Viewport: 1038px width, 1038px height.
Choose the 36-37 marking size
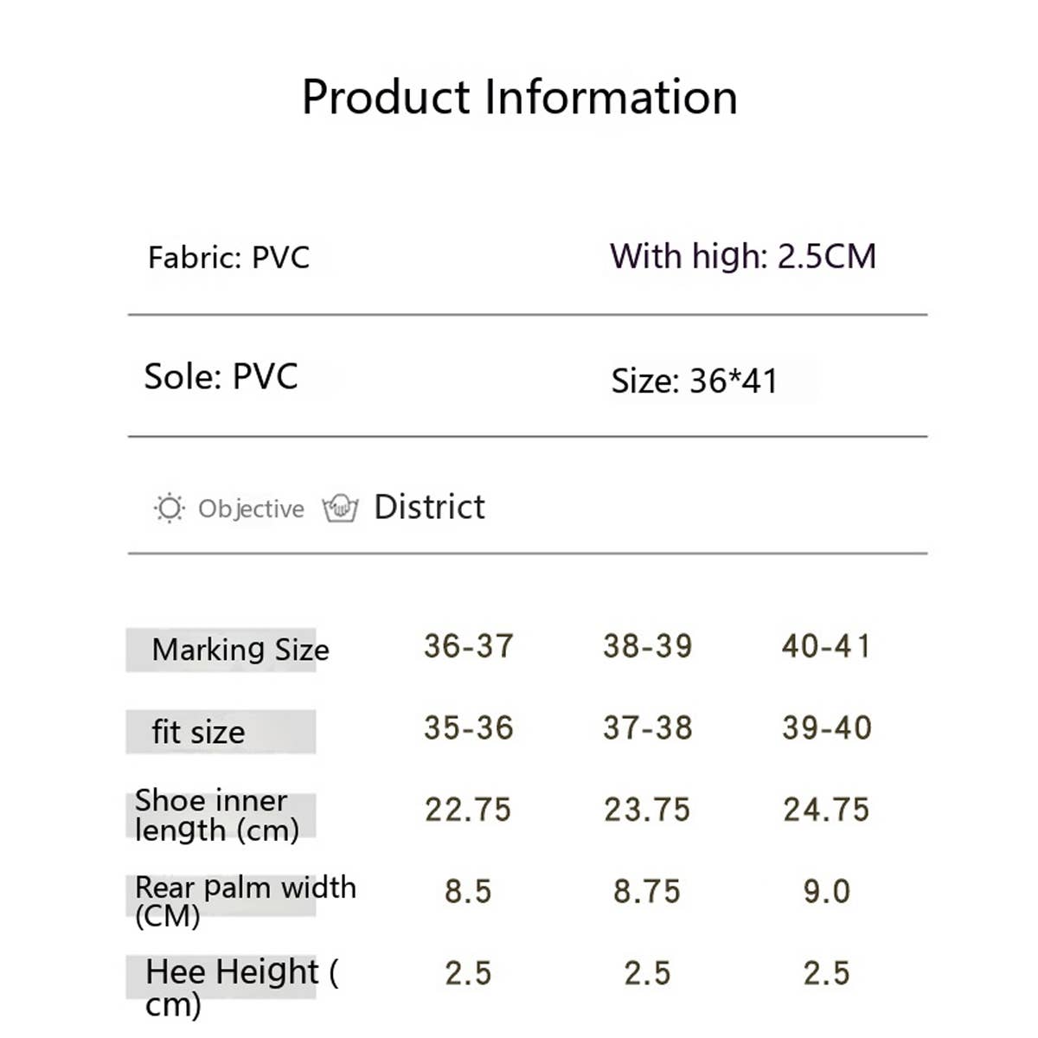(x=469, y=646)
